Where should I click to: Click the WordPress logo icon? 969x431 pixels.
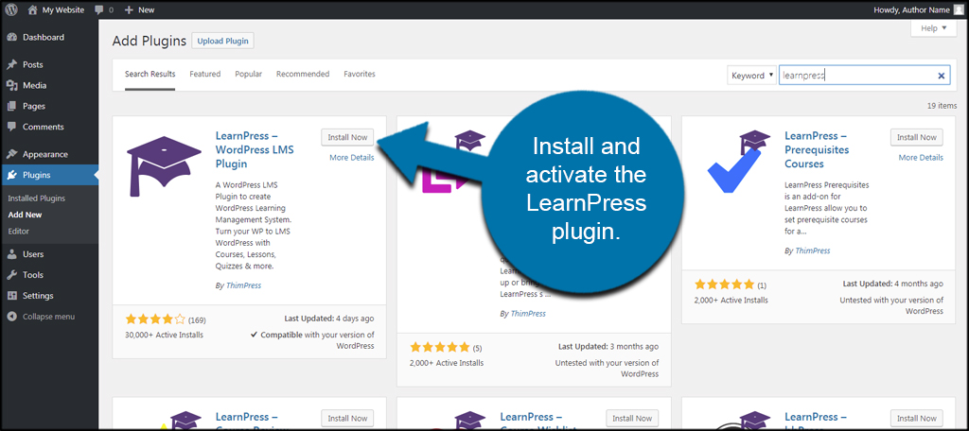click(x=12, y=9)
